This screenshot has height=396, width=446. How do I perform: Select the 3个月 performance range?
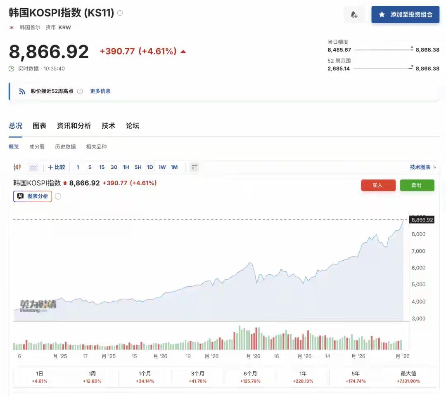[x=197, y=377]
